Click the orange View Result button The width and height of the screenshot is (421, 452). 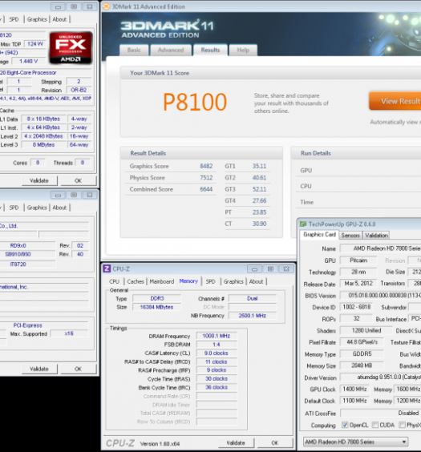pyautogui.click(x=395, y=101)
